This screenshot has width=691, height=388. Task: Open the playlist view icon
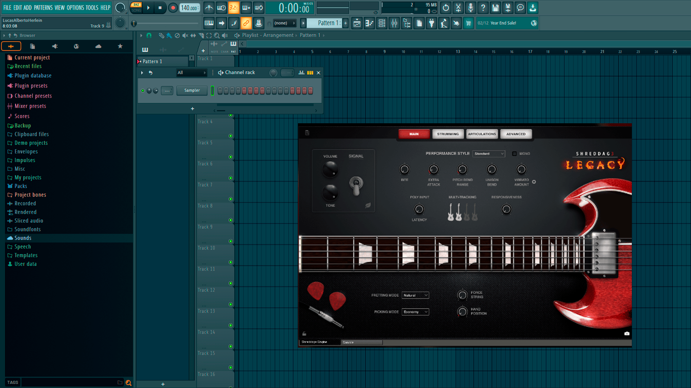click(x=357, y=23)
